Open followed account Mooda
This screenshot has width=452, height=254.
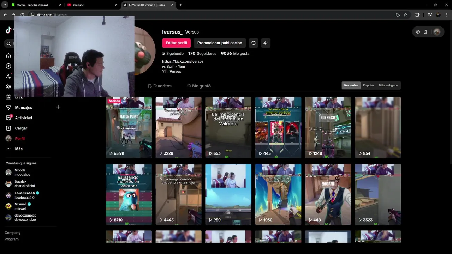tap(18, 173)
